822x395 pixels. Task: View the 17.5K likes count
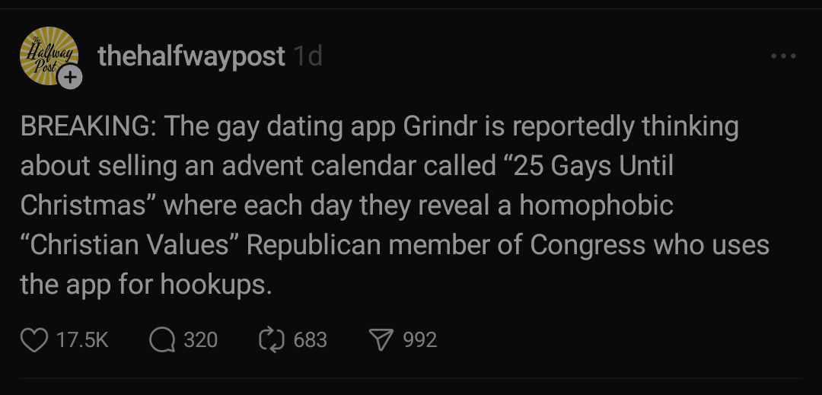tap(82, 340)
